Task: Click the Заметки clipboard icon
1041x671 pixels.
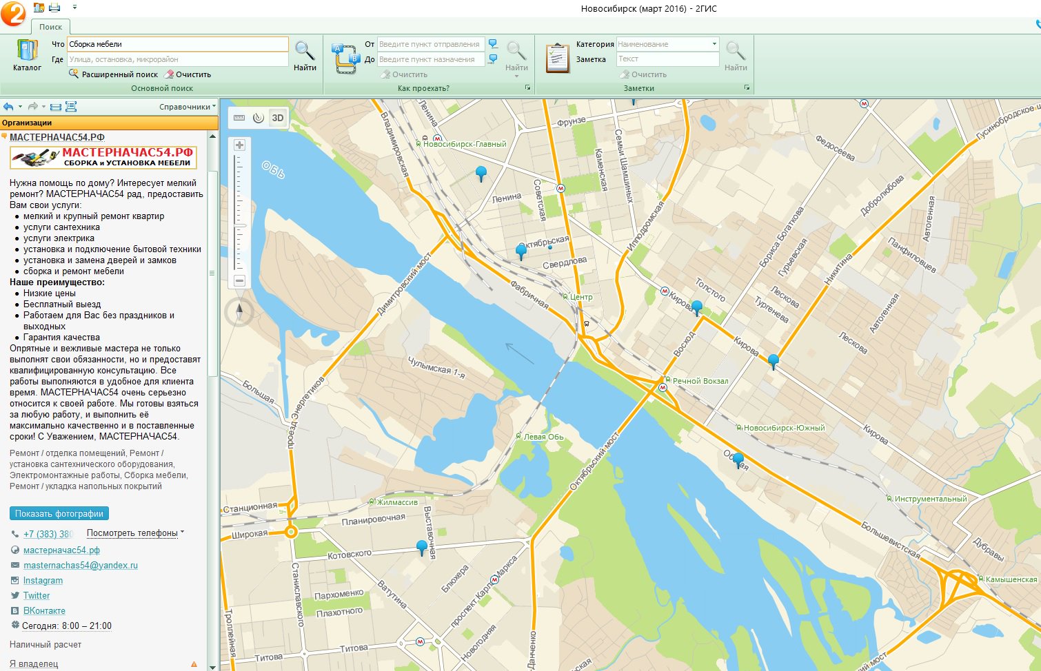Action: tap(557, 59)
